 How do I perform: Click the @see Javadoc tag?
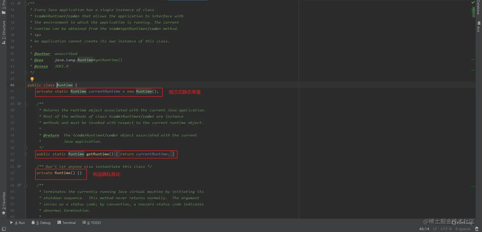[x=39, y=60]
